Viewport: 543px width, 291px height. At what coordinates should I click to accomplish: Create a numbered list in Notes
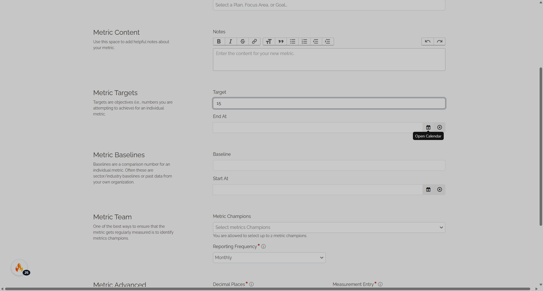click(304, 41)
